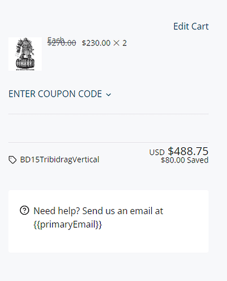Click the $488.75 order total

[x=188, y=151]
